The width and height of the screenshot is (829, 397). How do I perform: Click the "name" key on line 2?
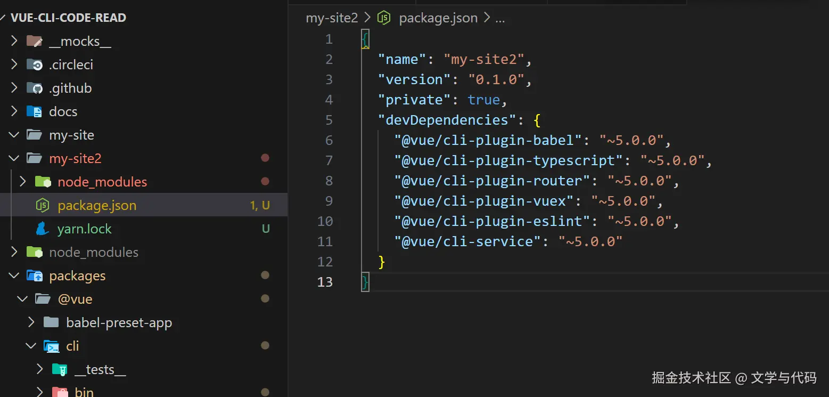(x=403, y=59)
